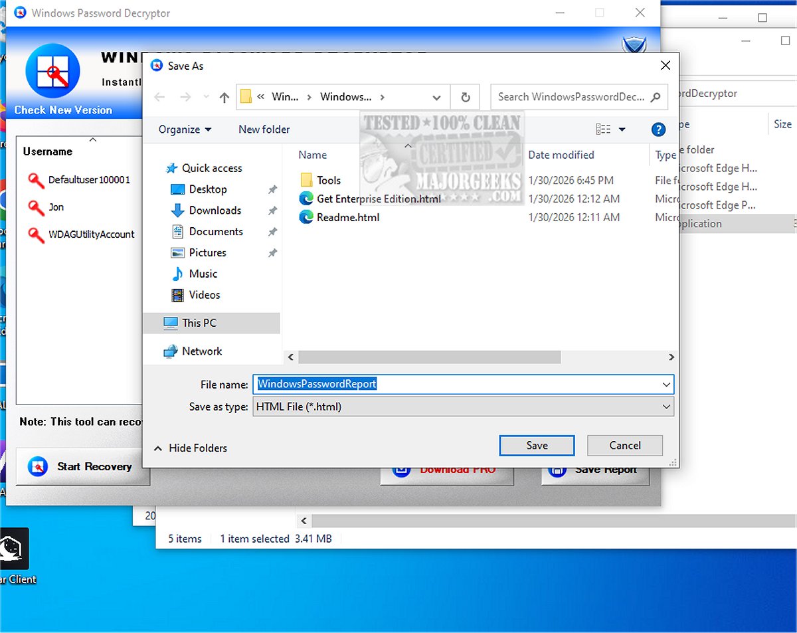The width and height of the screenshot is (797, 633).
Task: Open the Save As help icon
Action: [x=658, y=130]
